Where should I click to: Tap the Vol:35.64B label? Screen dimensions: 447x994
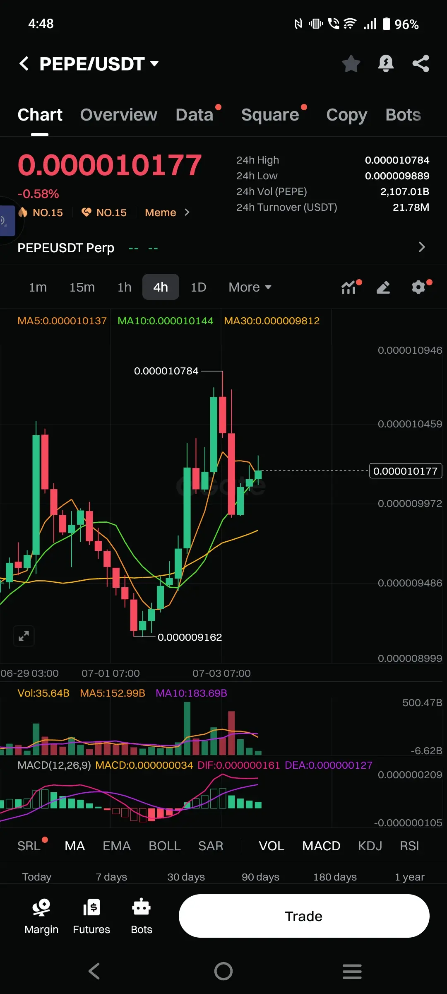[43, 693]
